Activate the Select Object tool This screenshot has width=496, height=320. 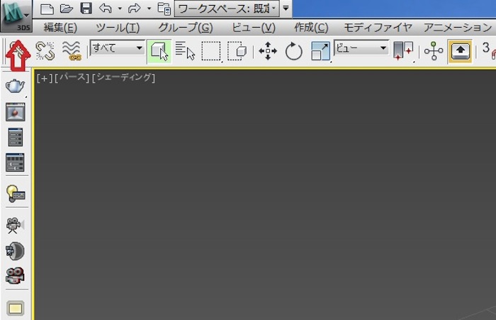tap(159, 50)
